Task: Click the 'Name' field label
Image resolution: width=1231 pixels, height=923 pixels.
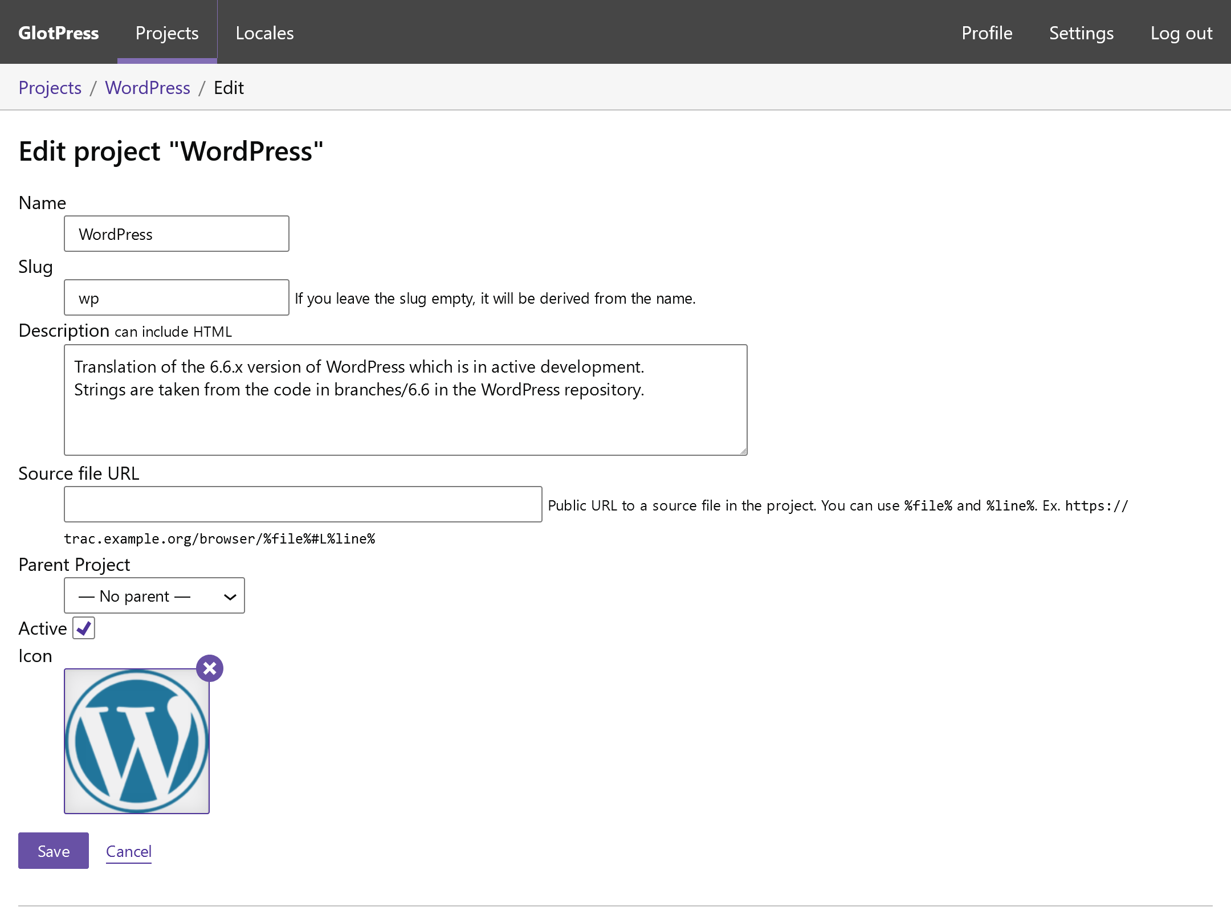Action: pyautogui.click(x=42, y=203)
